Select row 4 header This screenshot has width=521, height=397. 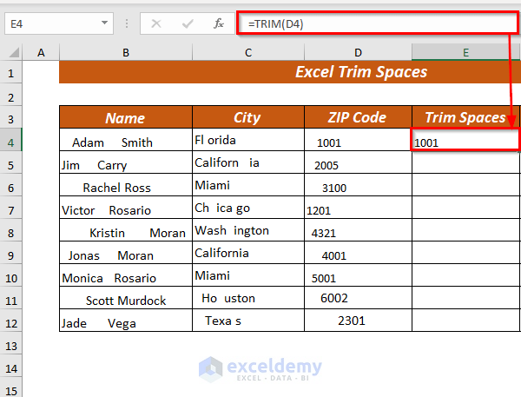[x=12, y=141]
